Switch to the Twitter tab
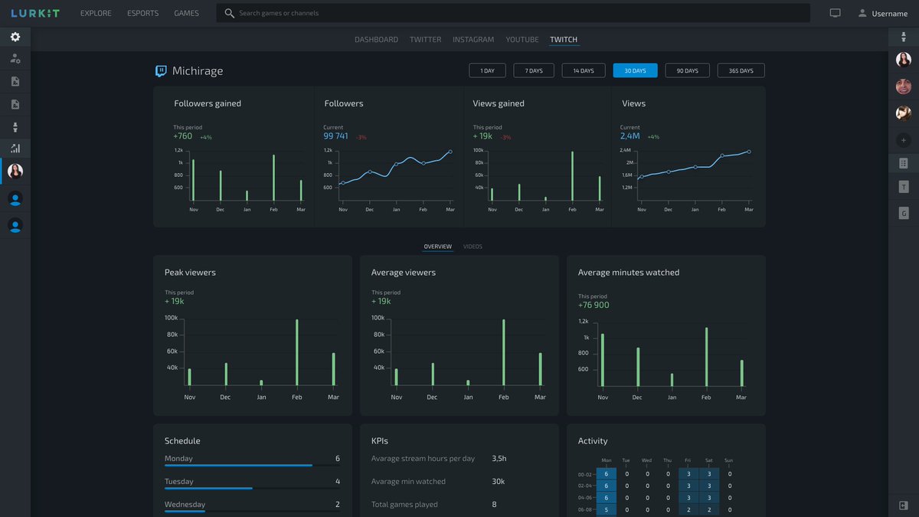This screenshot has width=919, height=517. [425, 40]
